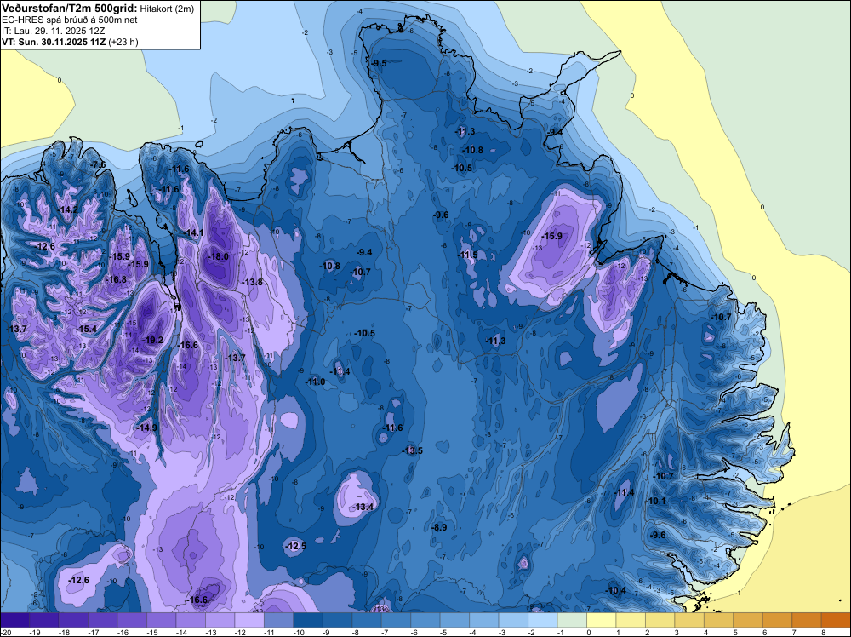Click the legend scale number 8
Viewport: 851px width, 637px height.
coord(823,632)
